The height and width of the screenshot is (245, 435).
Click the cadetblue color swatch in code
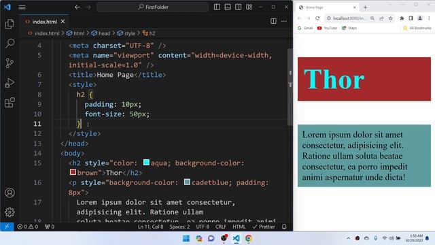187,182
